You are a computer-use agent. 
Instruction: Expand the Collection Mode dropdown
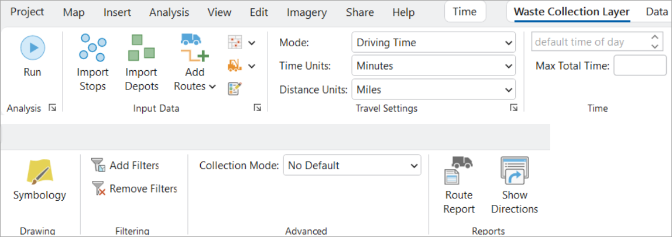pyautogui.click(x=352, y=166)
